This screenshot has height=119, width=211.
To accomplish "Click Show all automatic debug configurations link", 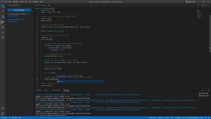I will (x=15, y=20).
